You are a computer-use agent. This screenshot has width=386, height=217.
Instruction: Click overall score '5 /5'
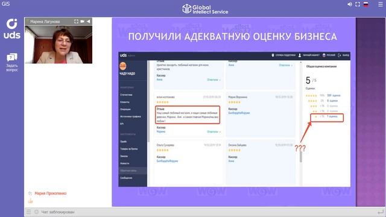311,80
